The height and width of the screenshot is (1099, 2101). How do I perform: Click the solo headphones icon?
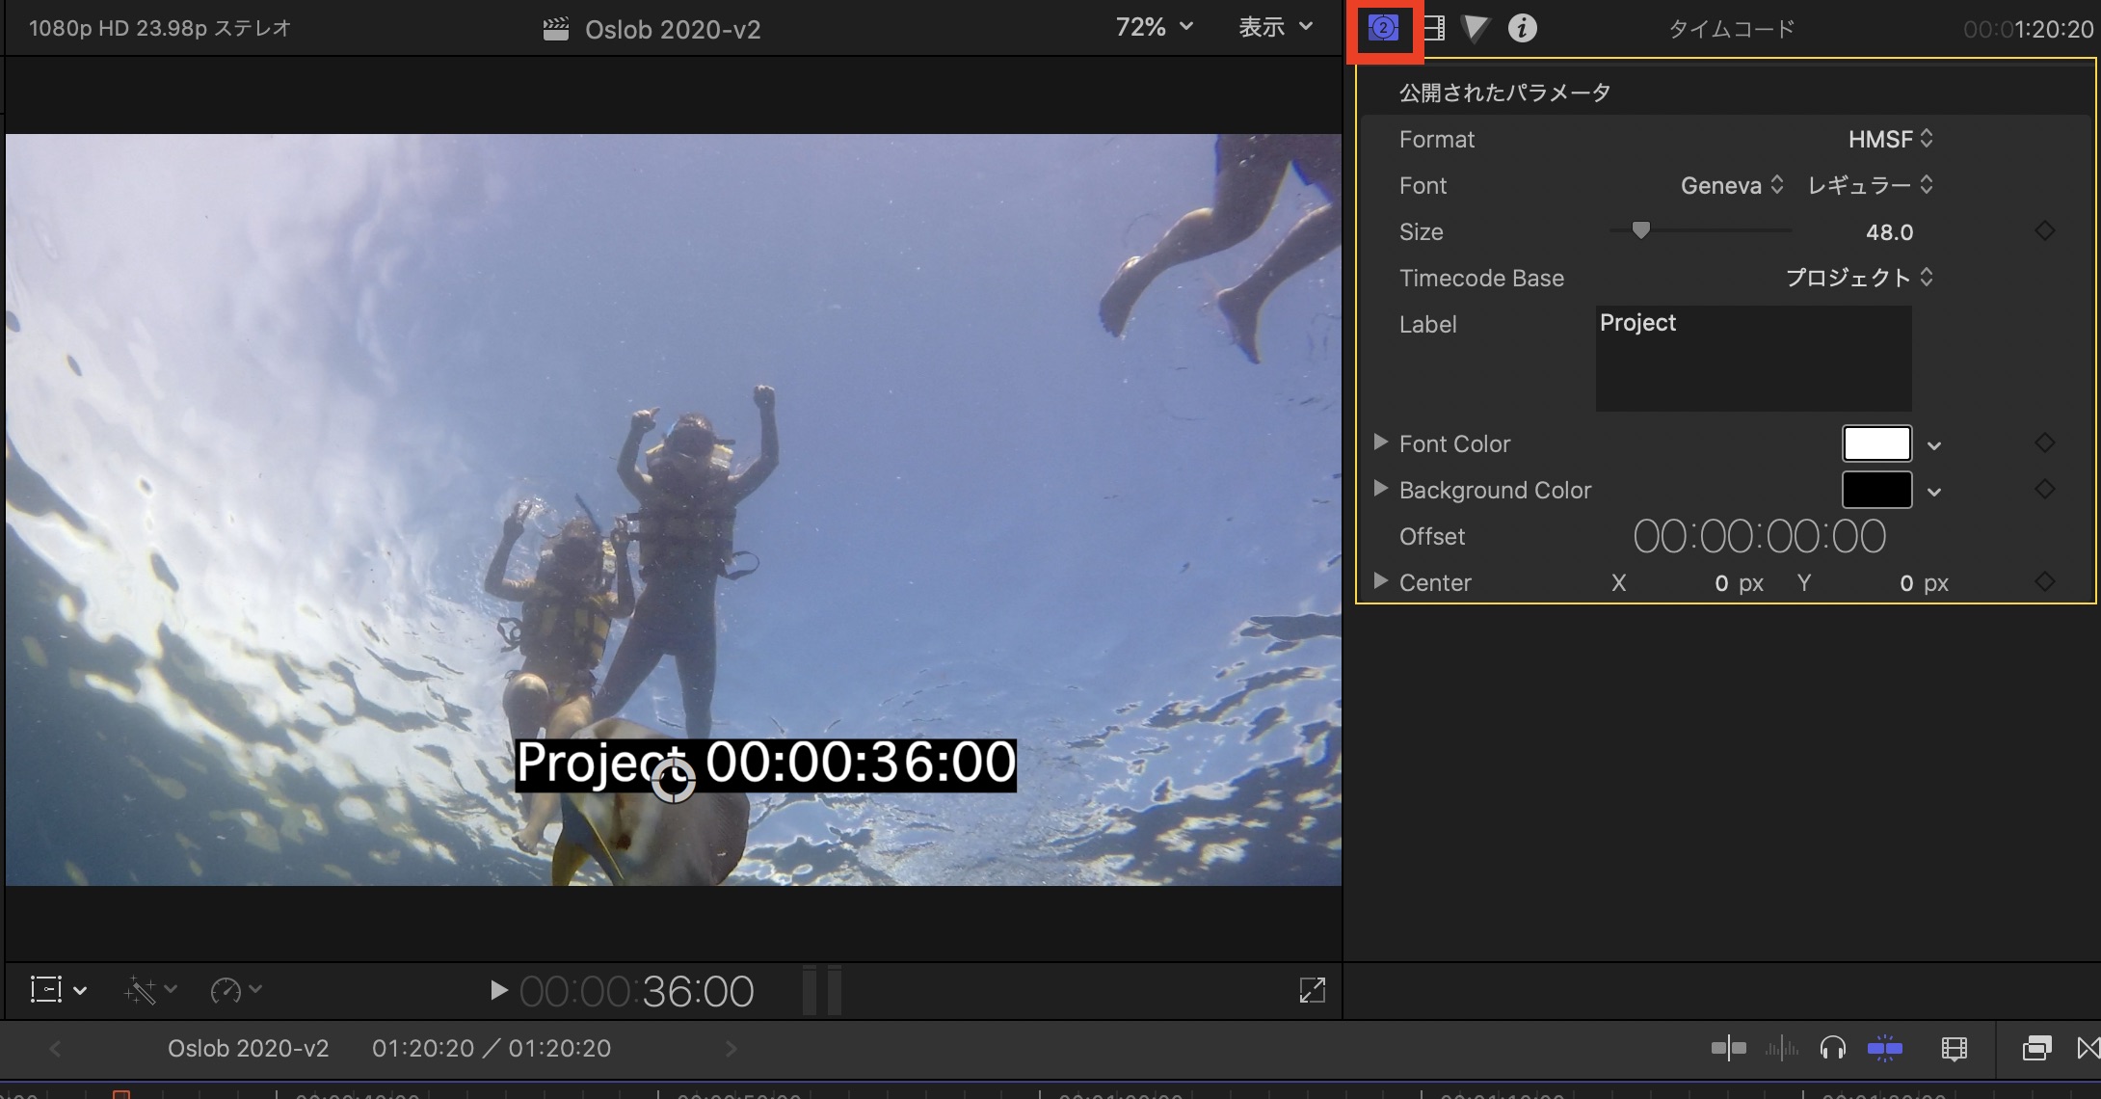click(1832, 1048)
